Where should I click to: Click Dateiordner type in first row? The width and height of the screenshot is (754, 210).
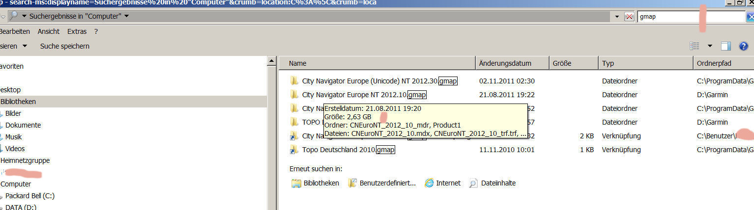pos(621,81)
